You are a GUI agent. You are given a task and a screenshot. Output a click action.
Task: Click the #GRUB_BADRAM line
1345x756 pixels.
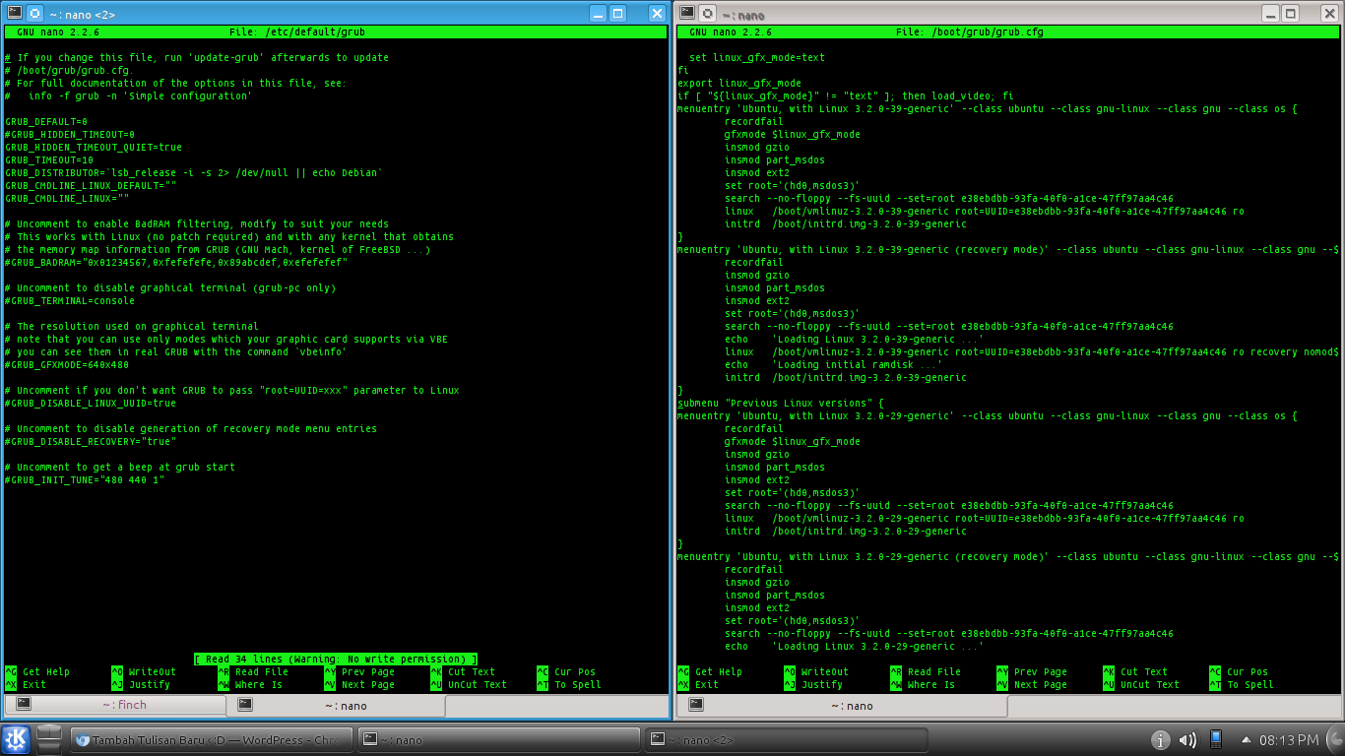176,262
